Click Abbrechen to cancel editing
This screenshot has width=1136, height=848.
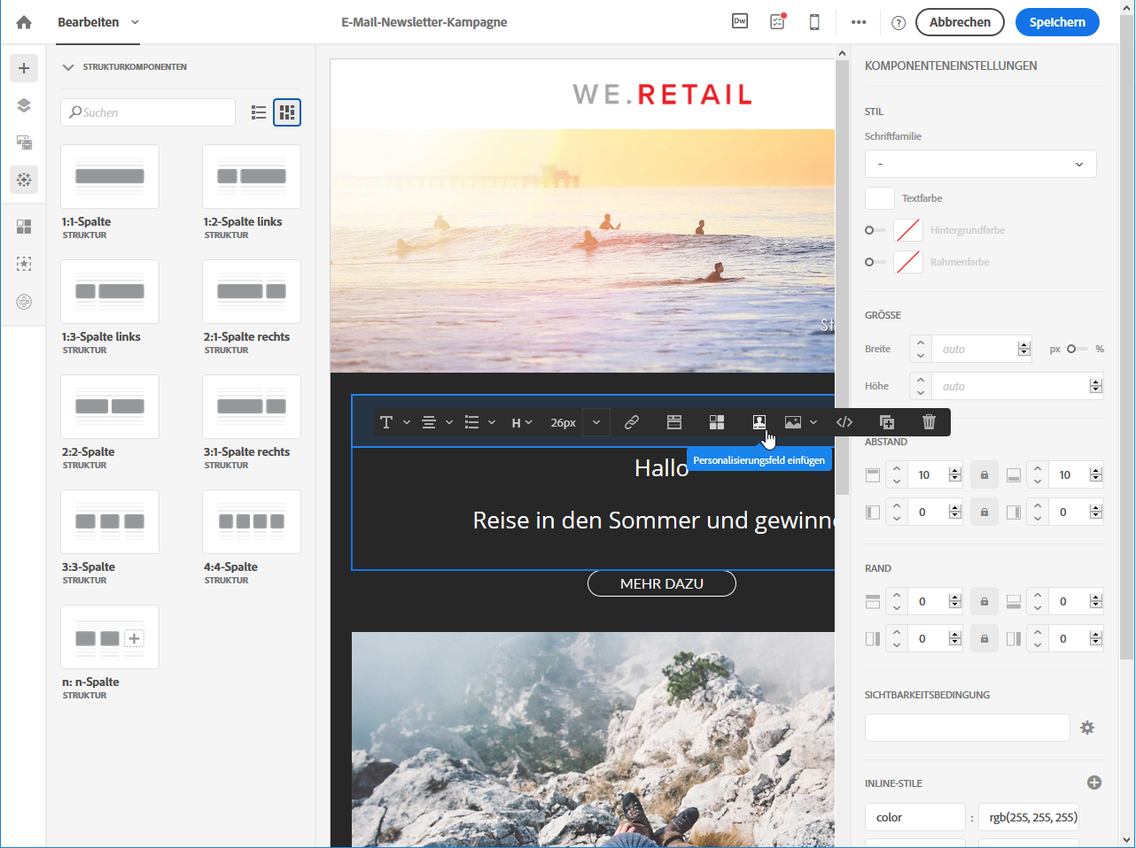tap(960, 22)
